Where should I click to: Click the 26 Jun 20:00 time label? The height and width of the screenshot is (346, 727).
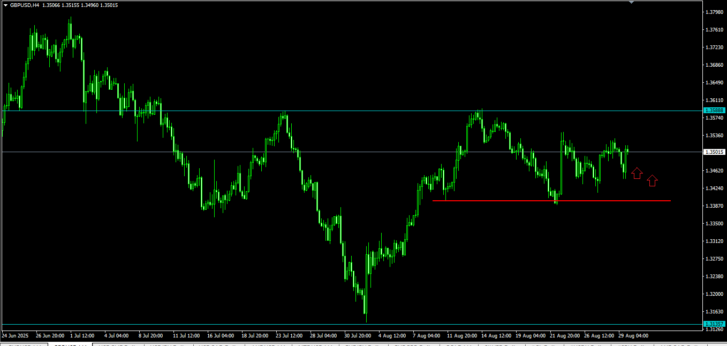click(x=50, y=336)
